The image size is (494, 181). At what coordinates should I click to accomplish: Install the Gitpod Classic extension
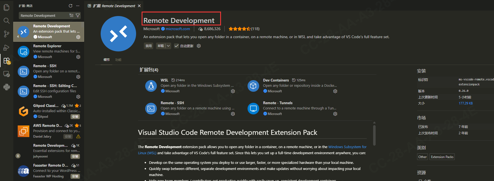(x=75, y=117)
